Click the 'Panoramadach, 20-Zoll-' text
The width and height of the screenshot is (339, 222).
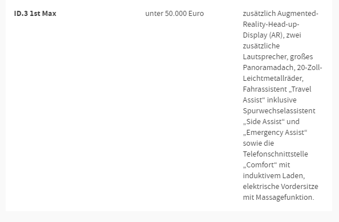282,68
